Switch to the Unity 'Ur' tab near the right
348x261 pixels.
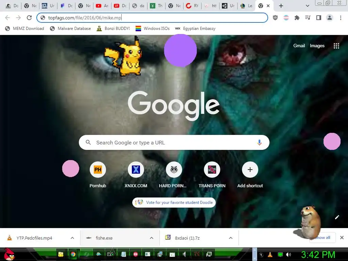click(228, 6)
